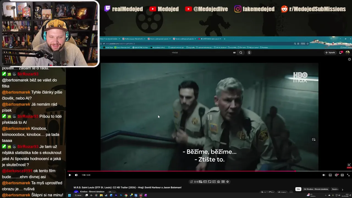352x198 pixels.
Task: Open the YouTube account avatar menu
Action: click(x=348, y=53)
